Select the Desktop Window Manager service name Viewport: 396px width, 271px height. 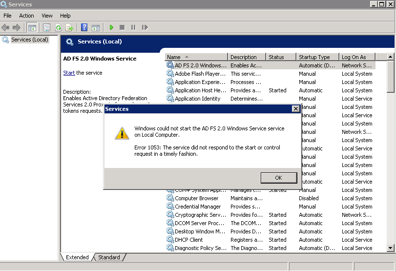pyautogui.click(x=200, y=231)
